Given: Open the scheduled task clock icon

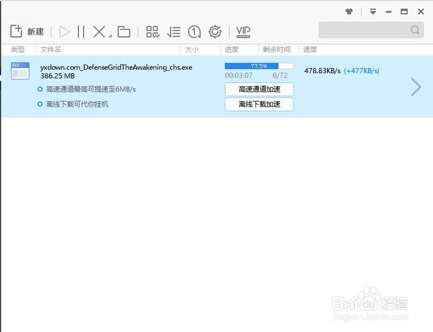Looking at the screenshot, I should coord(194,32).
